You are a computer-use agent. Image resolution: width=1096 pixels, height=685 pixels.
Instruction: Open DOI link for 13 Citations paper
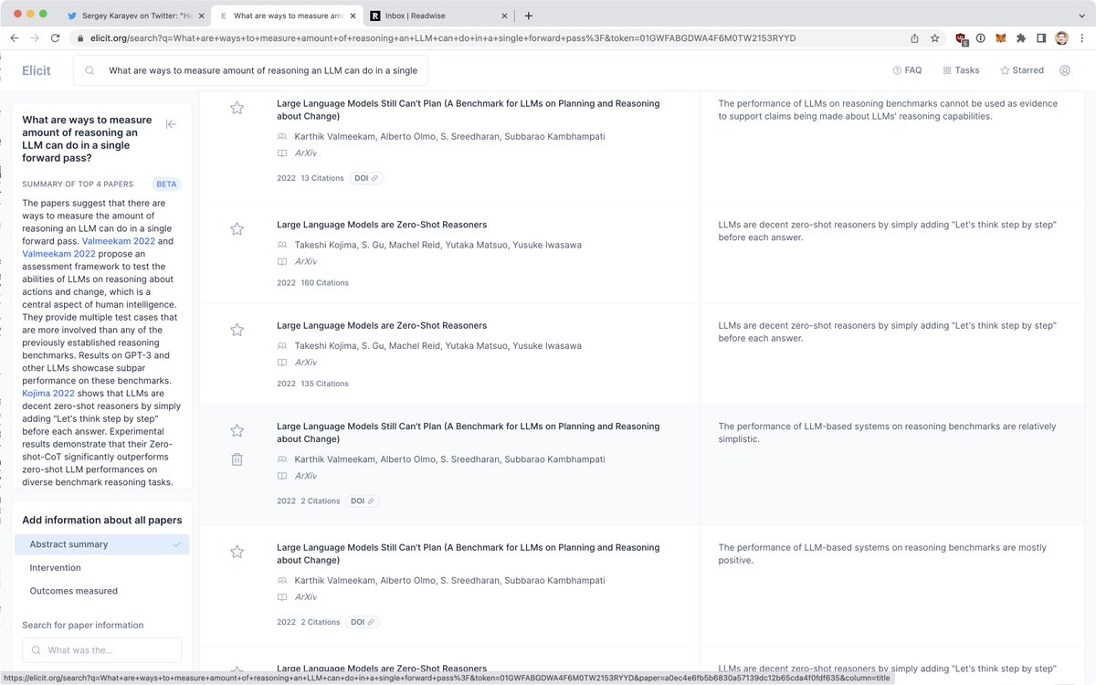[x=367, y=178]
